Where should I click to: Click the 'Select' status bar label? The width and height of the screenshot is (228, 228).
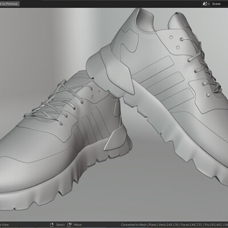point(60,225)
